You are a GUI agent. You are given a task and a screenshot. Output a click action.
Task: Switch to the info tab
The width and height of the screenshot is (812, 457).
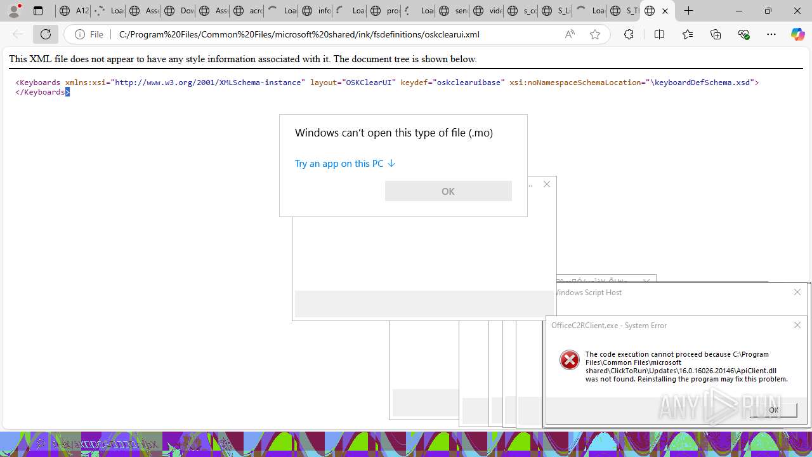tap(315, 11)
